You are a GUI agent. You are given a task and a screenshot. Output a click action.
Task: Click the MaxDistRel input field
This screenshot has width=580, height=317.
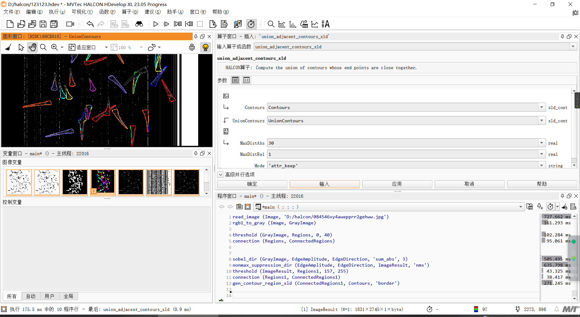tap(403, 154)
